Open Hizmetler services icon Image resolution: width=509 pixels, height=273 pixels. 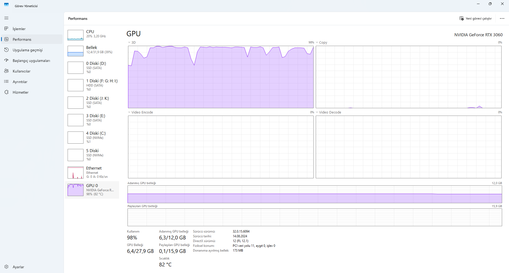6,92
